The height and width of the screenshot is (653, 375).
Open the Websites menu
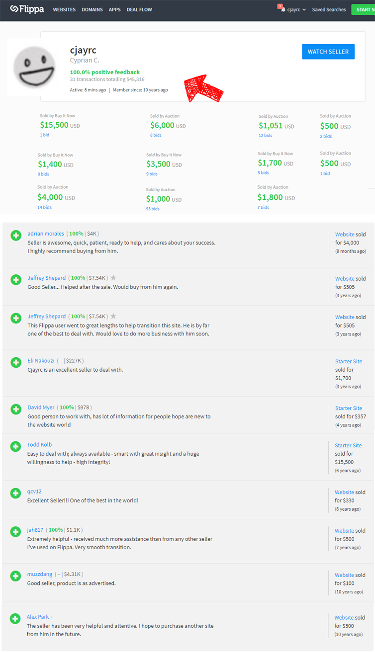(64, 9)
